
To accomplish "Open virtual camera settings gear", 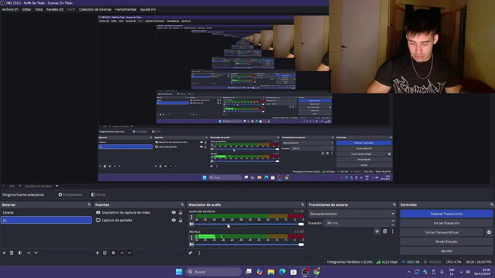I will [x=489, y=232].
